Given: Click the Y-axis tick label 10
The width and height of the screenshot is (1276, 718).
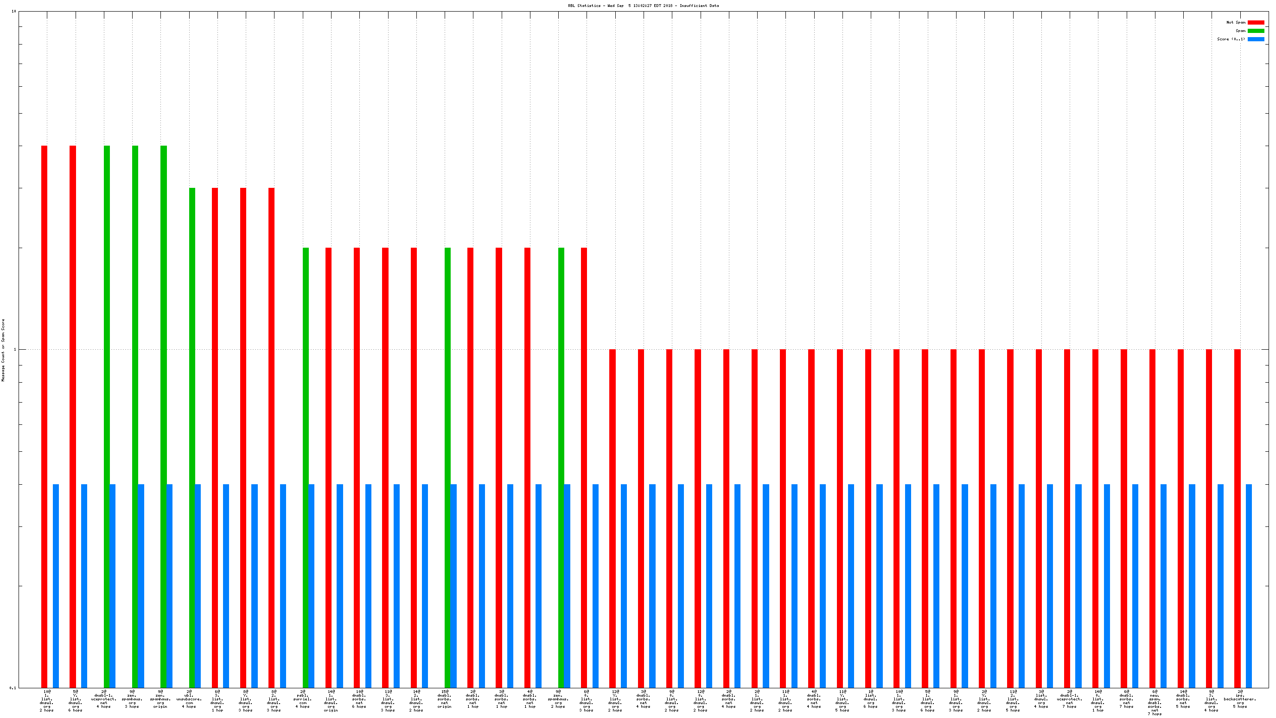Looking at the screenshot, I should click(x=14, y=12).
